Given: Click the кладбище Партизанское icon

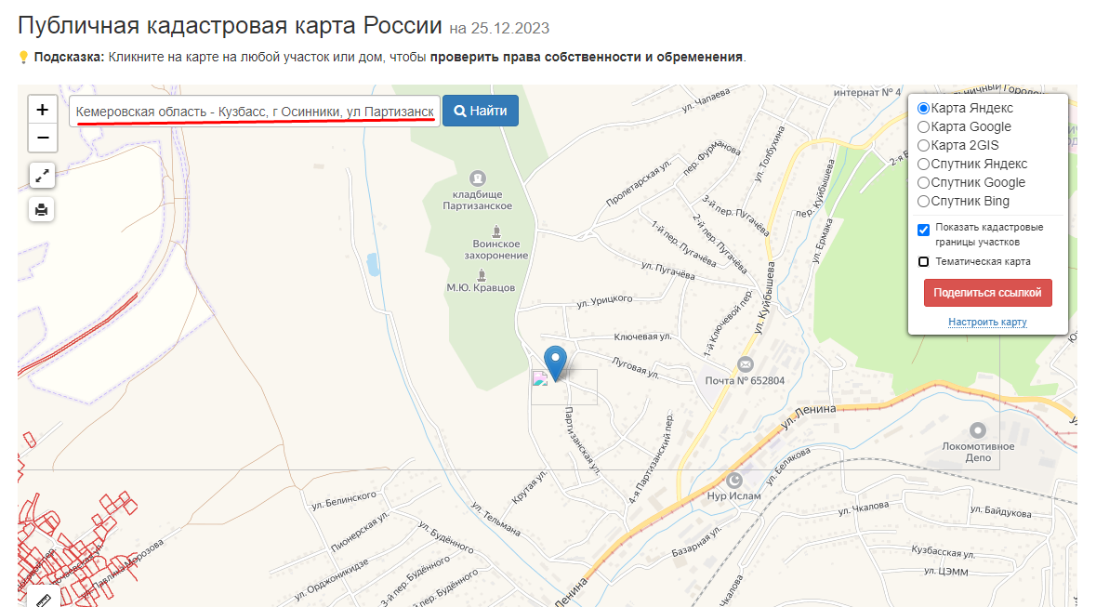Looking at the screenshot, I should [x=478, y=178].
